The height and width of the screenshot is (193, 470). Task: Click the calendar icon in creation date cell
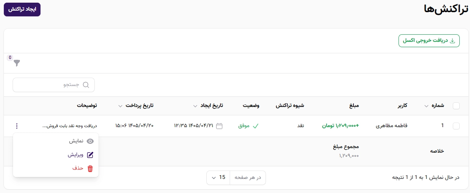click(x=219, y=126)
